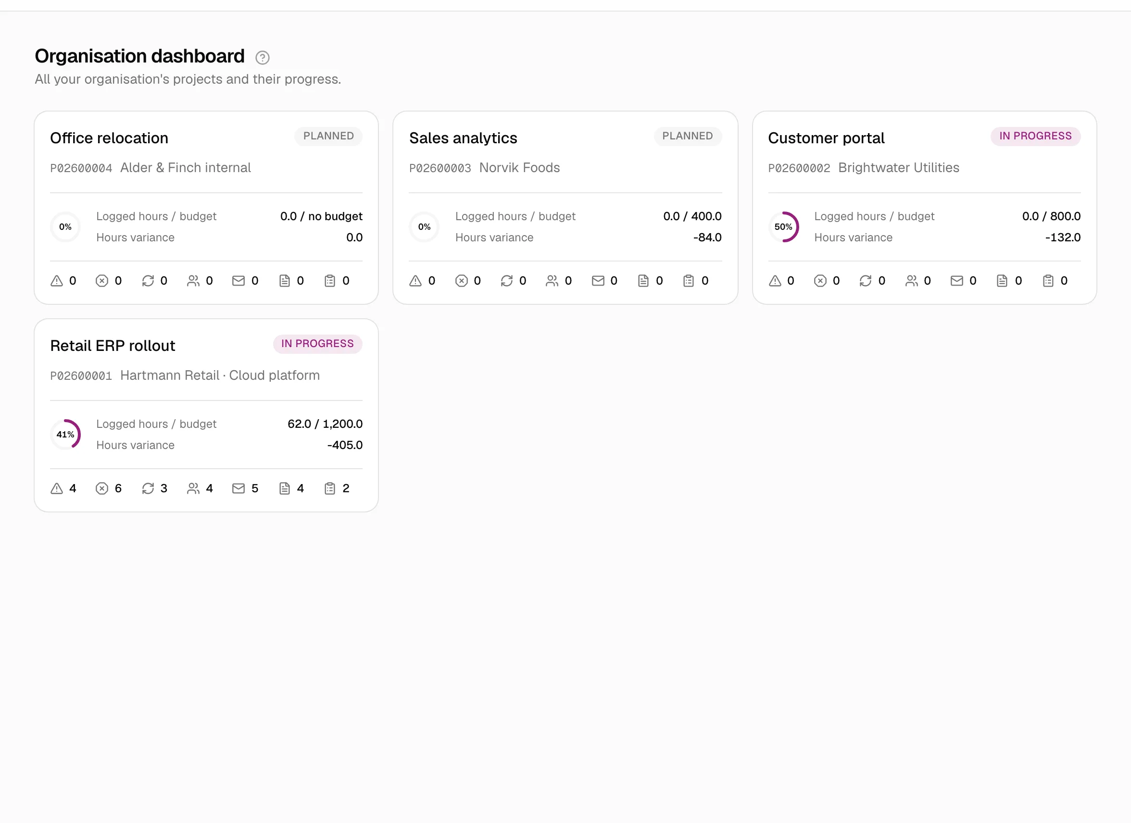The height and width of the screenshot is (823, 1131).
Task: Click the IN PROGRESS badge on Retail ERP rollout
Action: [318, 344]
